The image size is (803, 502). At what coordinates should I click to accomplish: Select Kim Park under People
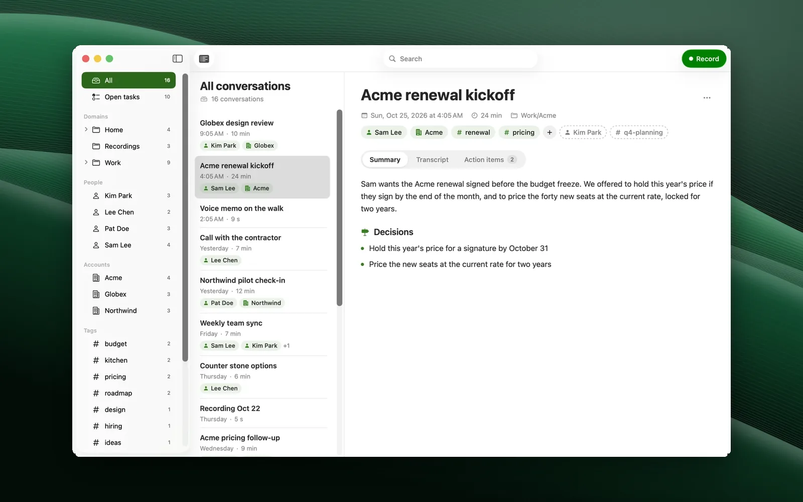click(128, 196)
